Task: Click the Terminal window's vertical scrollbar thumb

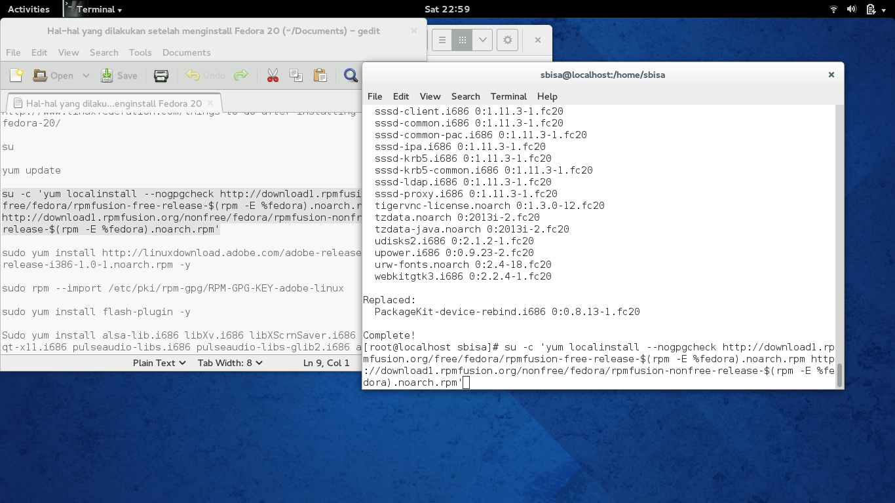Action: click(x=839, y=375)
